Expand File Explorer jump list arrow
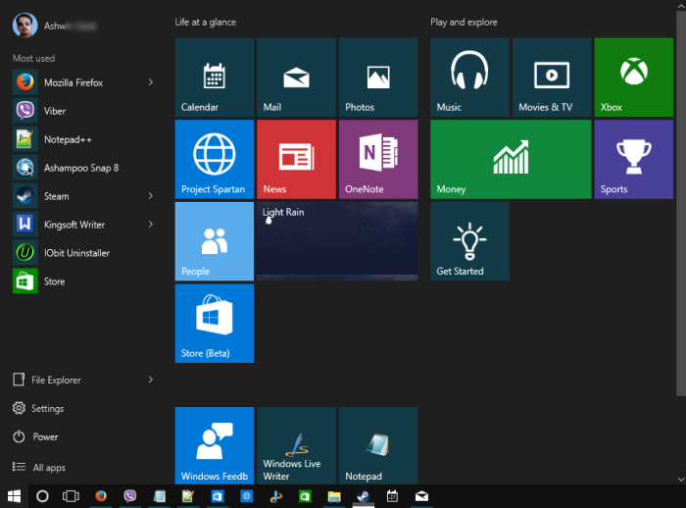This screenshot has width=686, height=508. (x=151, y=380)
